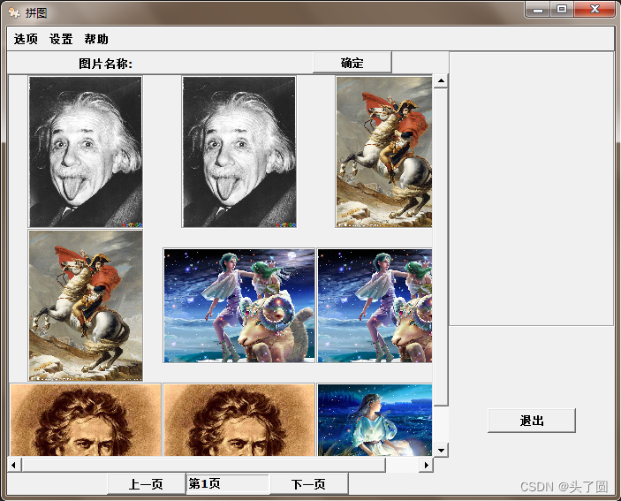Go to previous page with 上一页
The height and width of the screenshot is (501, 621).
click(146, 484)
